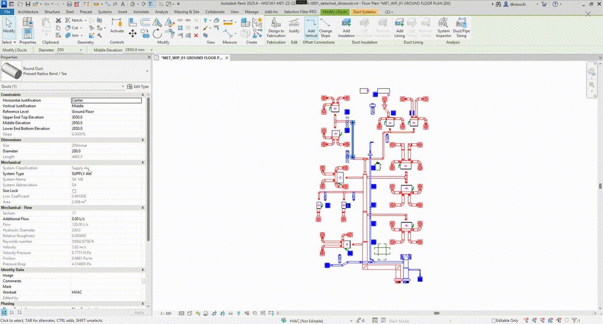Select the Modify arrow tool
603x324 pixels.
(9, 25)
